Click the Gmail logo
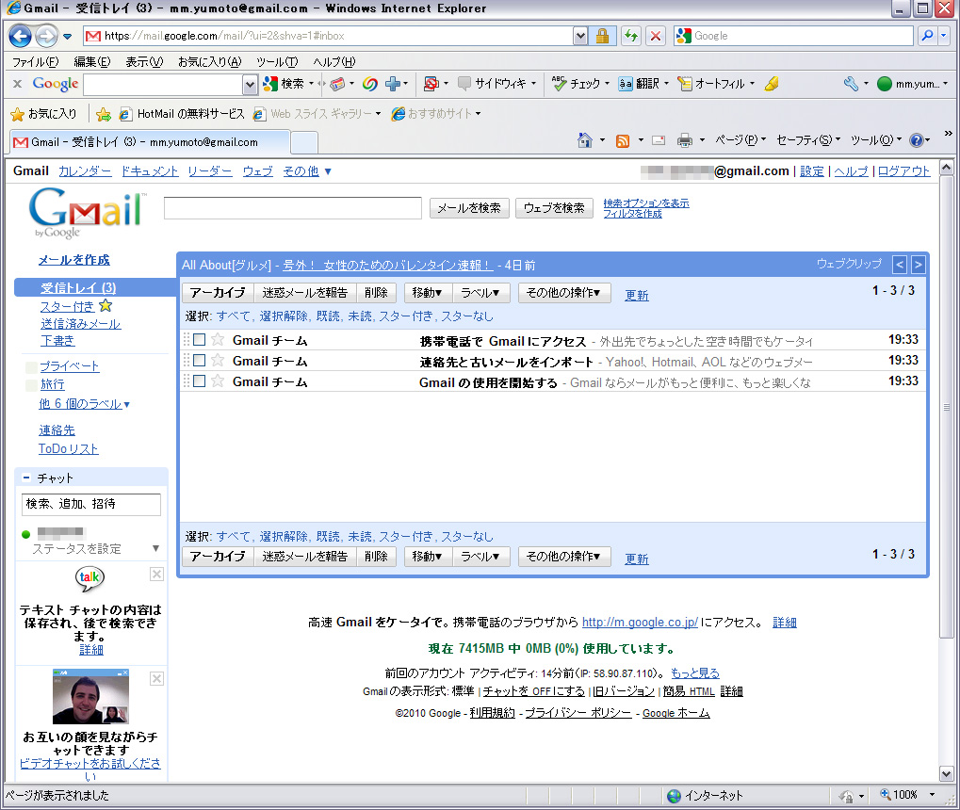 [88, 213]
